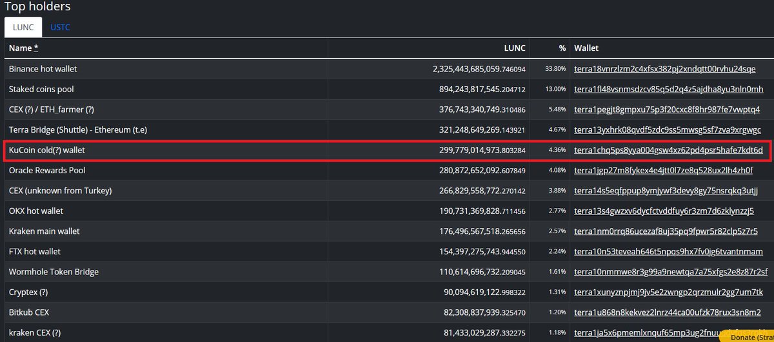This screenshot has width=774, height=342.
Task: Sort by the LUNC column header
Action: point(514,48)
